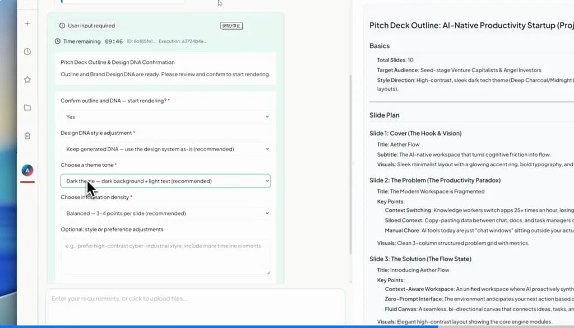
Task: Click the plus icon in left sidebar
Action: [27, 24]
